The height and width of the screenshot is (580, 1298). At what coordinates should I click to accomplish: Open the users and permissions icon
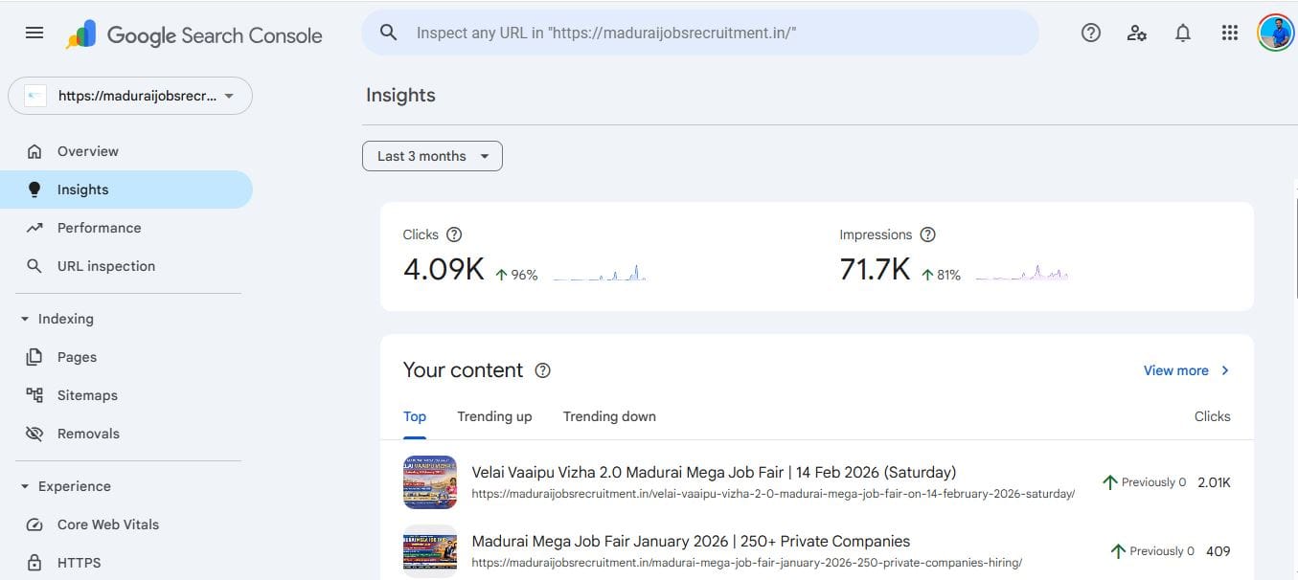[1137, 32]
